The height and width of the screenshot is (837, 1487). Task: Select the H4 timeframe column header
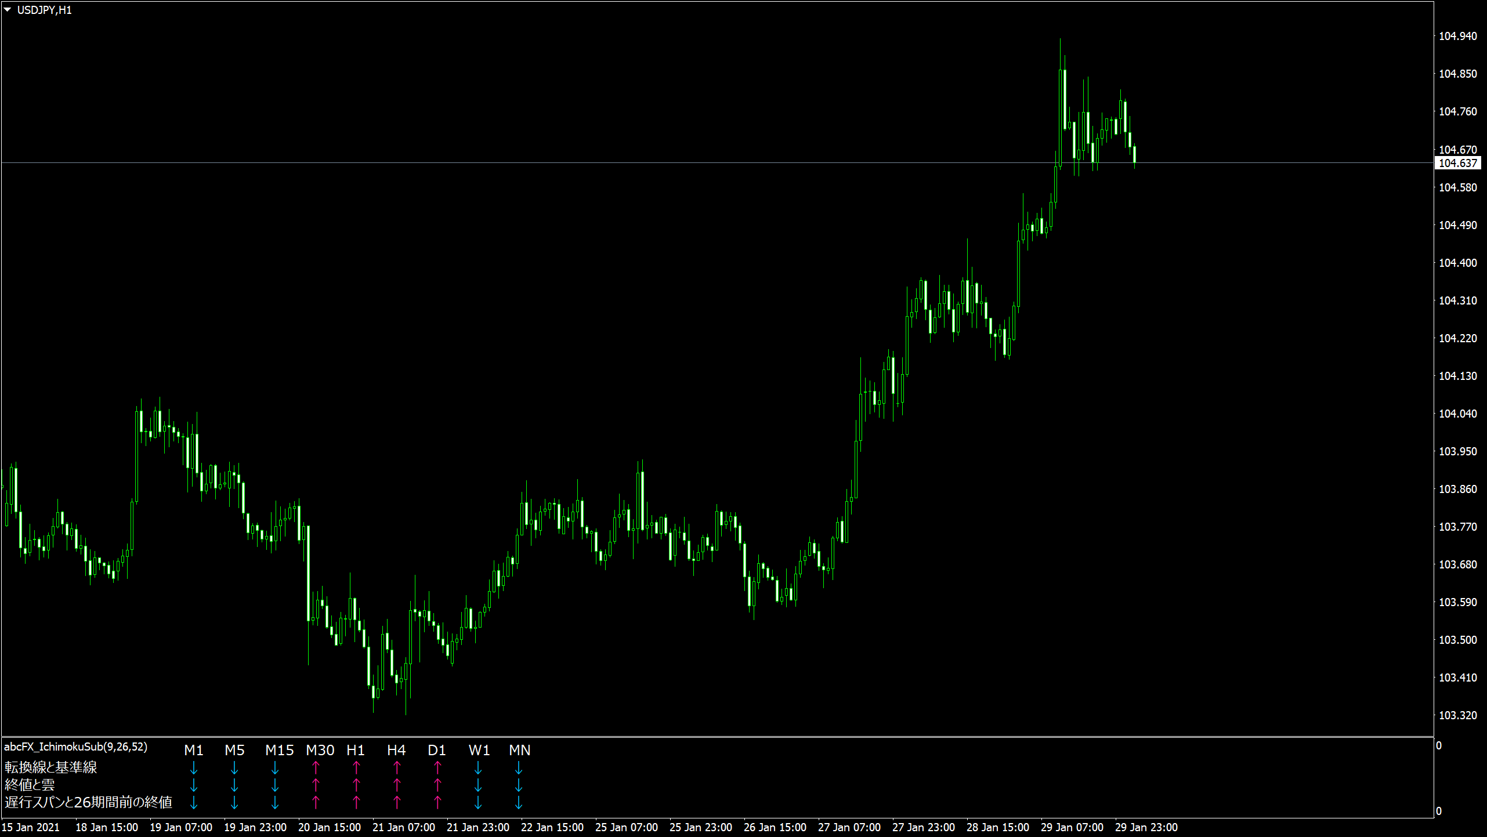click(397, 750)
